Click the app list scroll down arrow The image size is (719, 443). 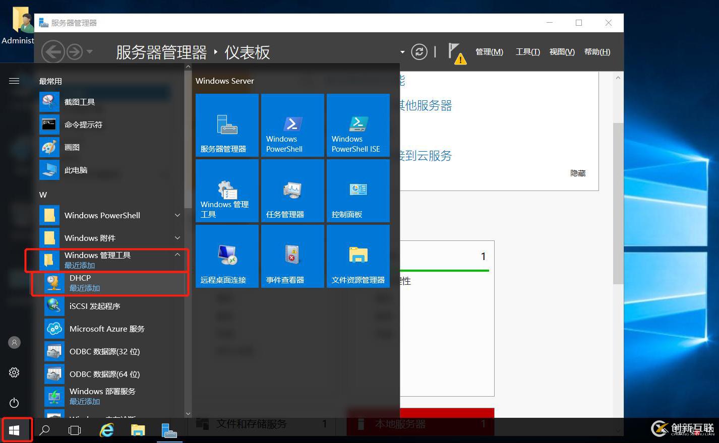click(188, 414)
